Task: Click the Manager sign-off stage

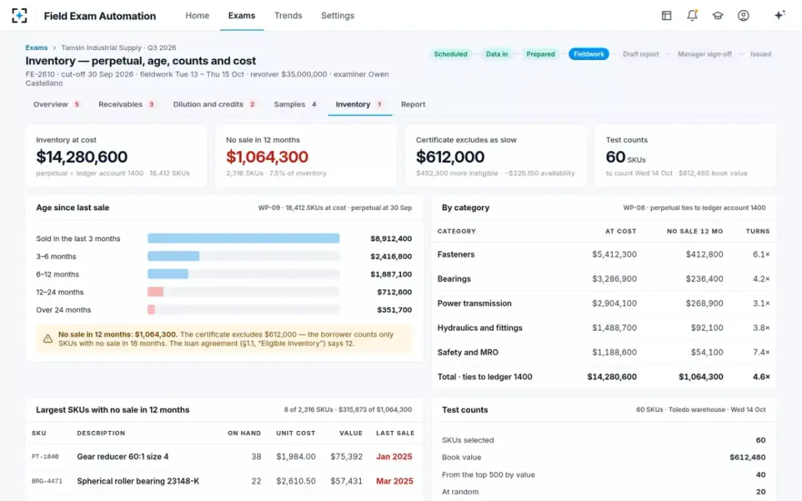Action: (704, 54)
